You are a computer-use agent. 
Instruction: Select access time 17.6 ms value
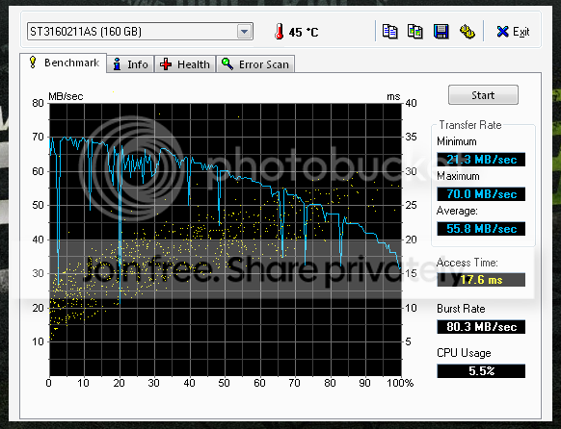[x=481, y=280]
